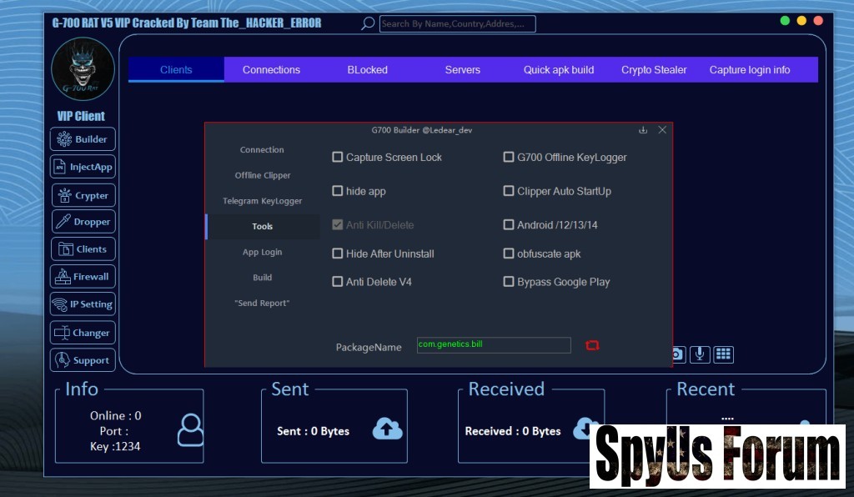Switch to the Connections tab

(271, 70)
